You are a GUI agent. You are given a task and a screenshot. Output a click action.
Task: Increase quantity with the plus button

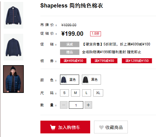coord(88,105)
